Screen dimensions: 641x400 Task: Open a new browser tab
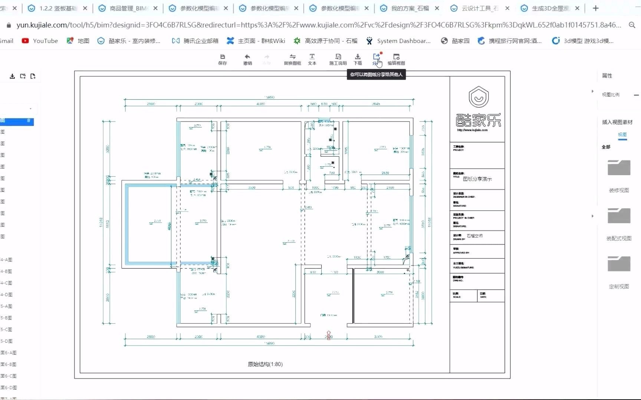tap(596, 8)
